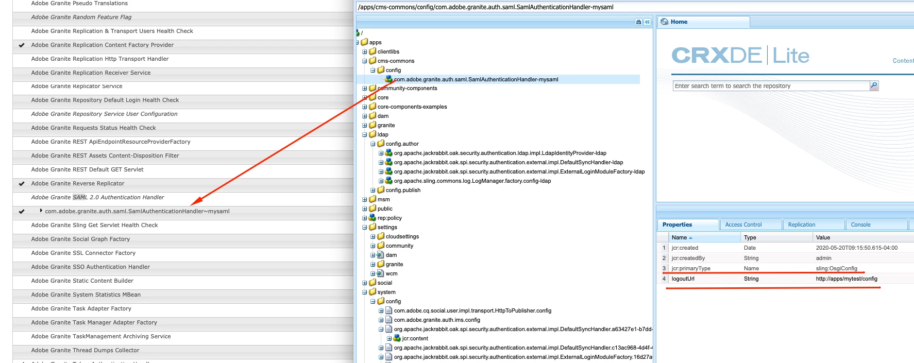
Task: Select the community-components tree node
Action: click(x=407, y=88)
